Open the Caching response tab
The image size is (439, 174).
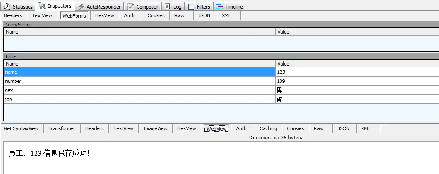point(268,128)
